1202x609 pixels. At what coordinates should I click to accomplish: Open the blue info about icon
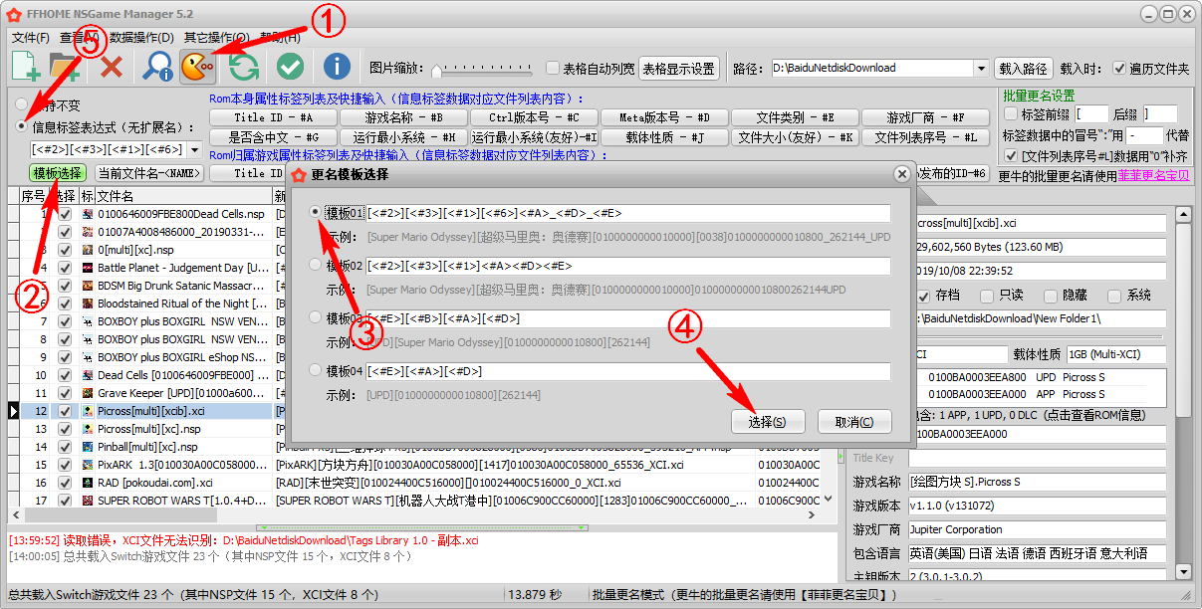(x=337, y=67)
